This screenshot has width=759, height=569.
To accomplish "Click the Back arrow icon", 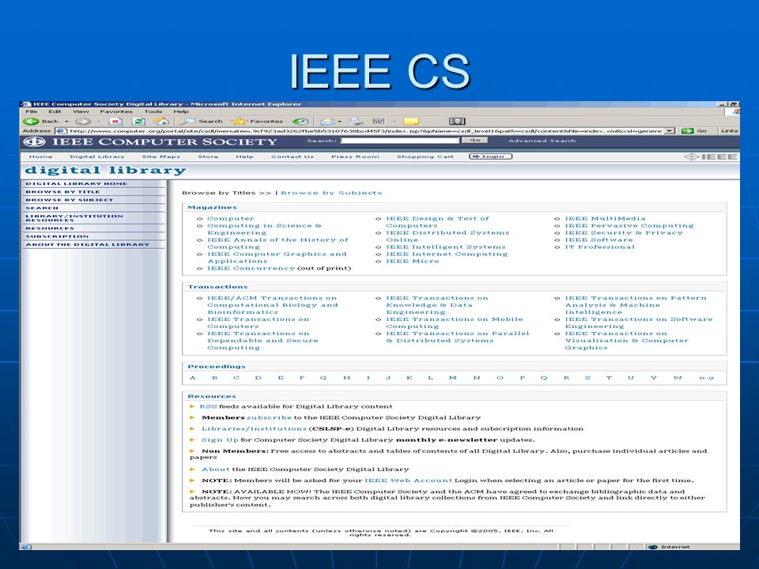I will 31,122.
